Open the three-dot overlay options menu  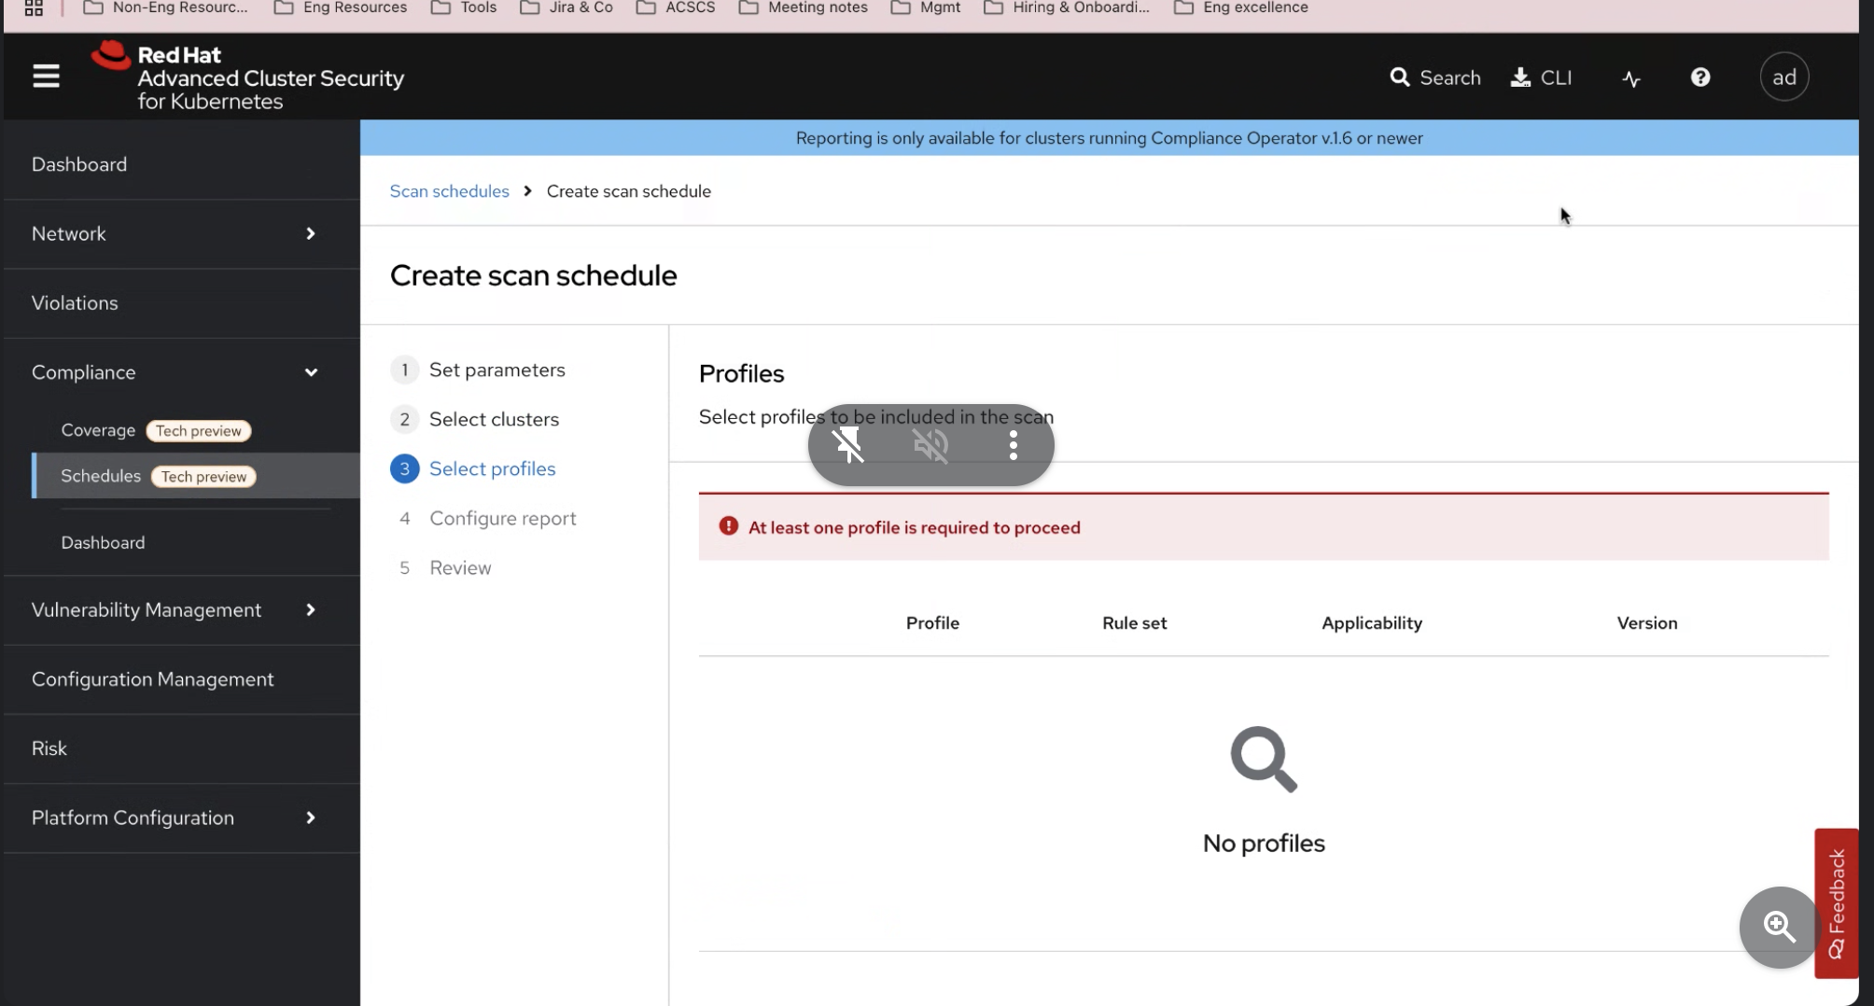click(1013, 445)
